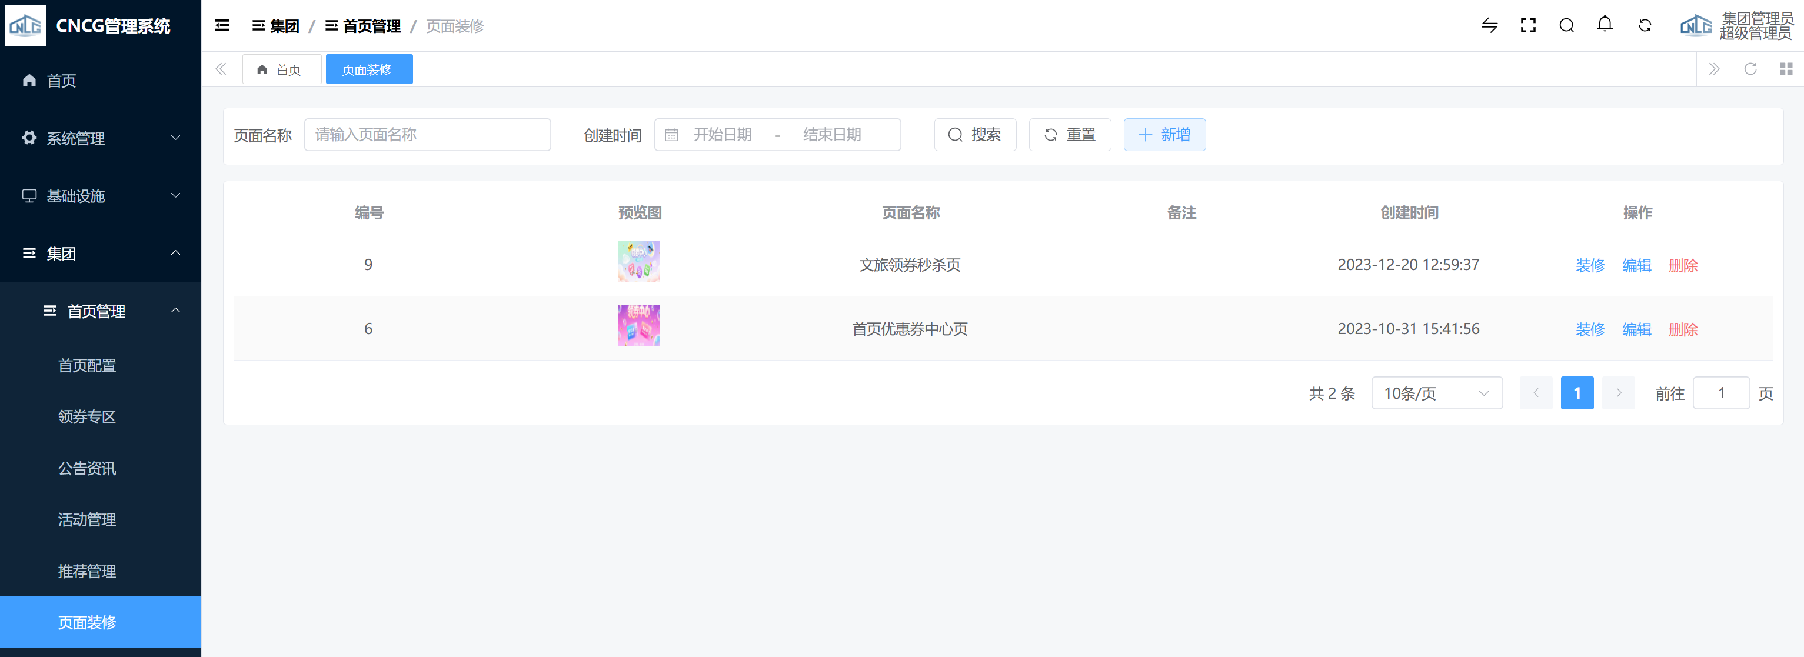Open the tab grid menu icon
This screenshot has width=1804, height=657.
pyautogui.click(x=1786, y=69)
